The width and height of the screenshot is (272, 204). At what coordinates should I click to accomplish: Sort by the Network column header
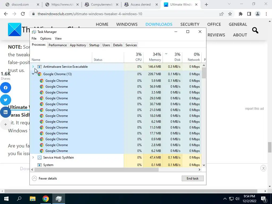[x=192, y=57]
